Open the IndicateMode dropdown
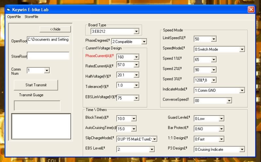 242,90
